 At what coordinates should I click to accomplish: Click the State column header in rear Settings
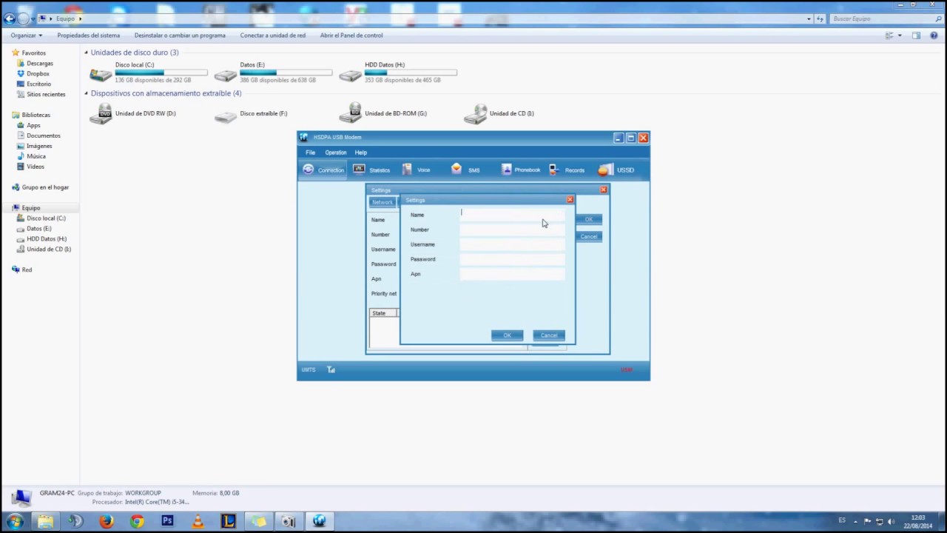click(384, 313)
